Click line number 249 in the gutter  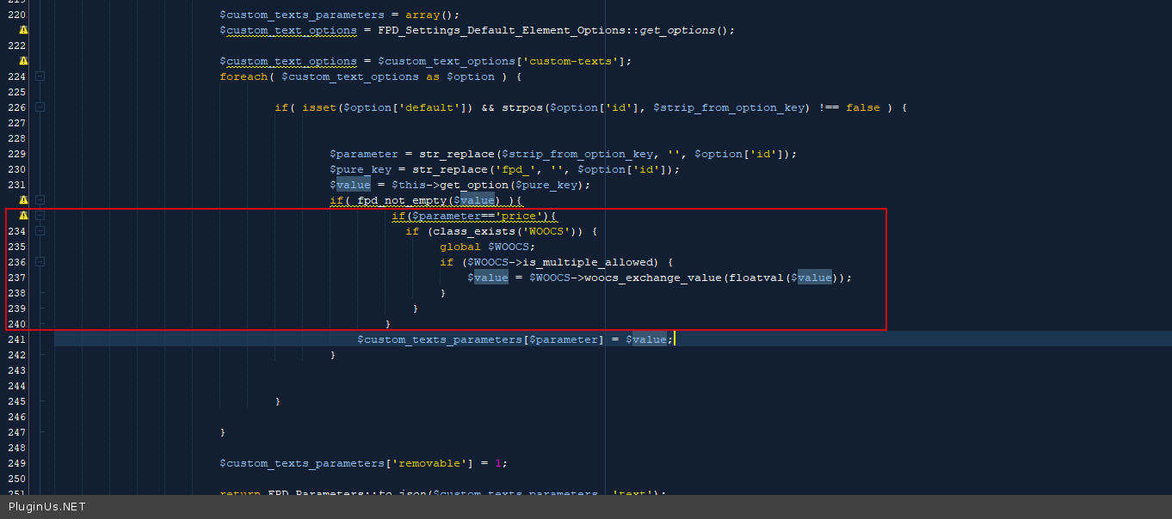tap(16, 463)
